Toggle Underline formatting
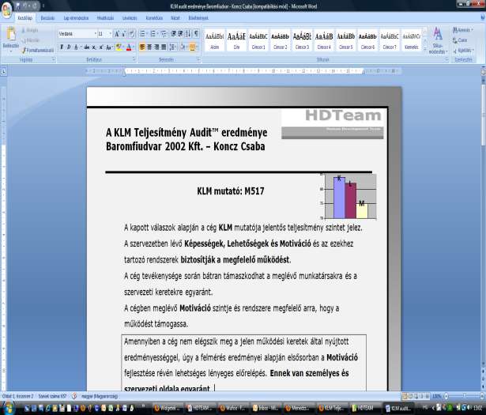 point(76,47)
